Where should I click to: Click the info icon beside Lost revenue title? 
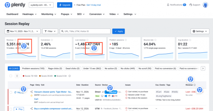point(87,40)
